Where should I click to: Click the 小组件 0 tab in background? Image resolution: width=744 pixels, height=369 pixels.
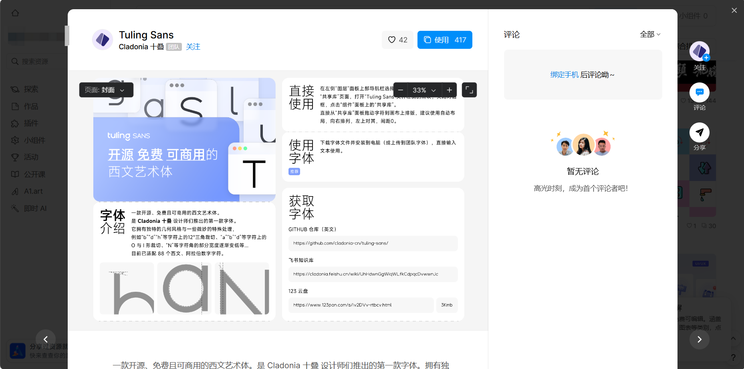click(693, 16)
